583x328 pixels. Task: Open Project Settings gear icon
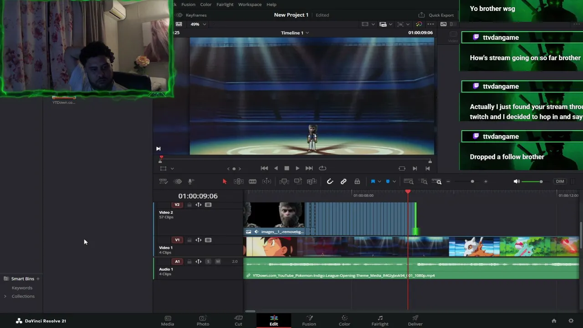point(571,321)
